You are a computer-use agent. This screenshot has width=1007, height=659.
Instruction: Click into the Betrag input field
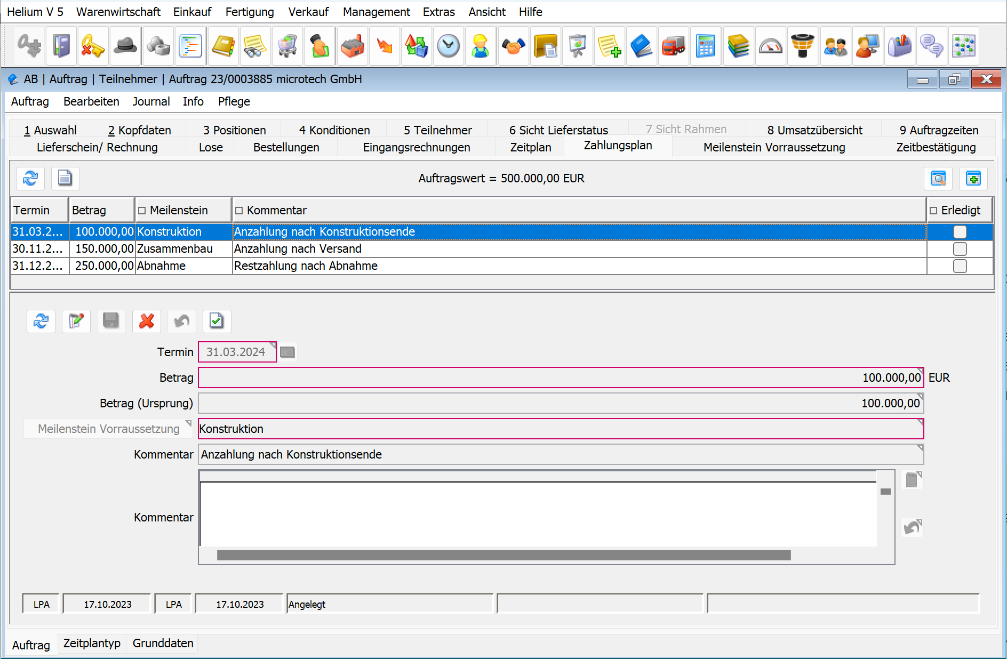coord(560,378)
